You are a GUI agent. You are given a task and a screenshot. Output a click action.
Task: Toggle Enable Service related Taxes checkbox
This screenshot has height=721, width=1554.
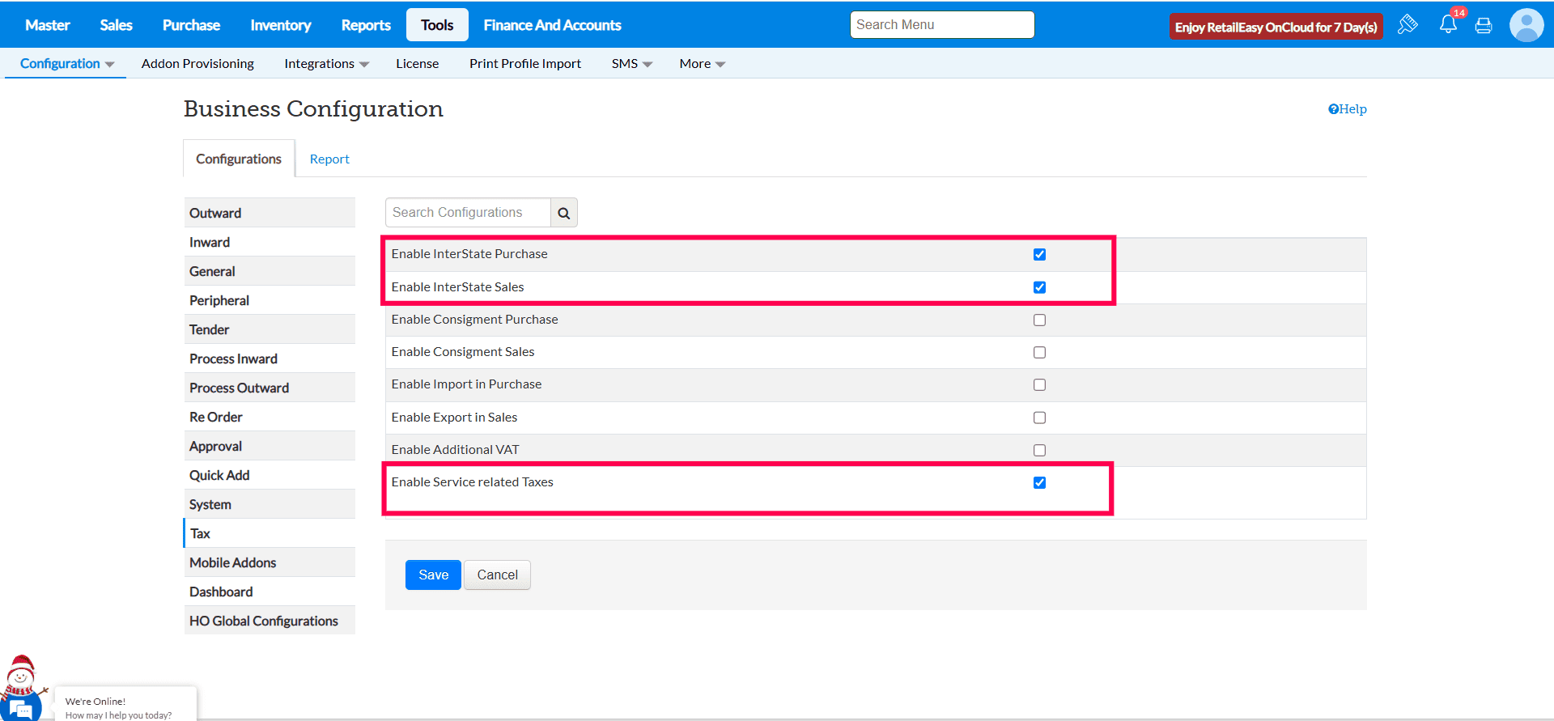pyautogui.click(x=1039, y=483)
